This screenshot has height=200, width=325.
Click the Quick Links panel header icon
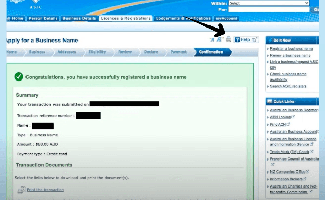[x=270, y=101]
